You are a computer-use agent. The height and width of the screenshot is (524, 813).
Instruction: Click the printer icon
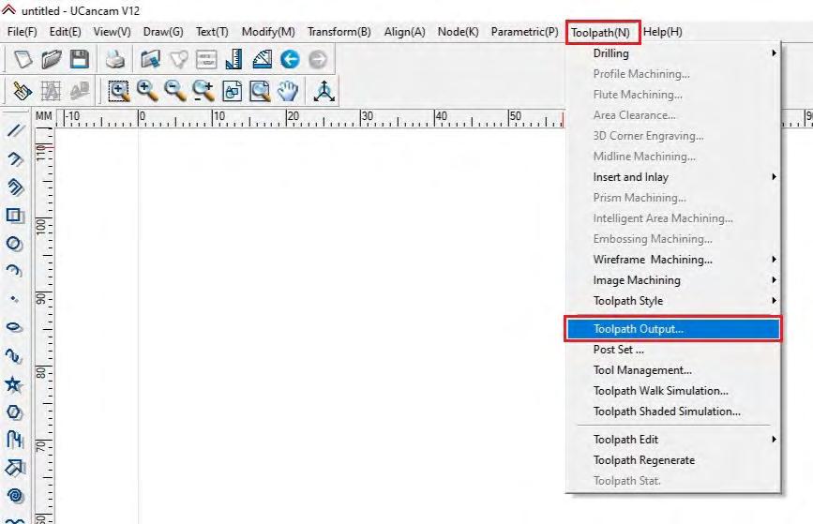[114, 60]
